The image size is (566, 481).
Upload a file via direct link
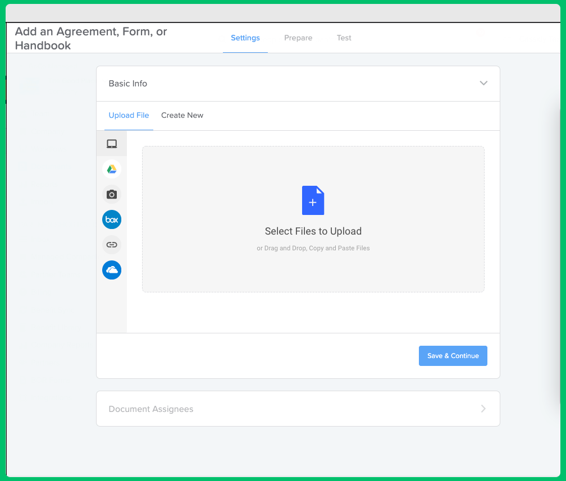[x=112, y=245]
